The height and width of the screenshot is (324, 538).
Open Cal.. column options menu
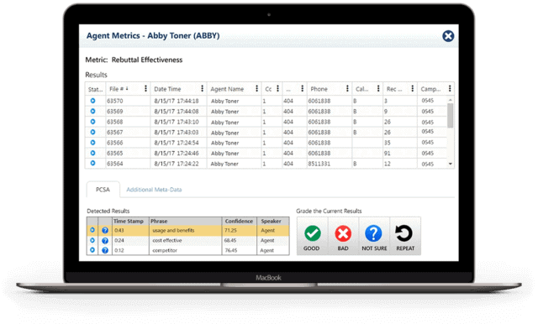coord(378,89)
